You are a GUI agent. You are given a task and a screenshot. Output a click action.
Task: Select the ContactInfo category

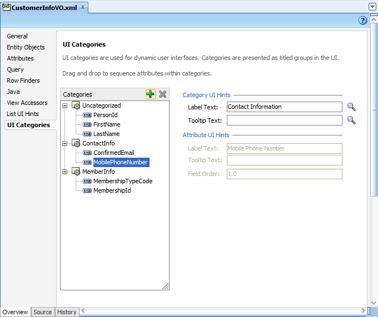(x=98, y=143)
